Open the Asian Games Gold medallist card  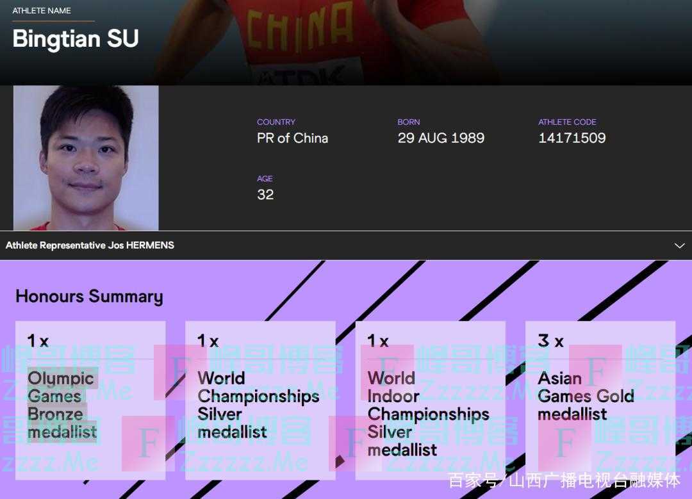pyautogui.click(x=600, y=400)
